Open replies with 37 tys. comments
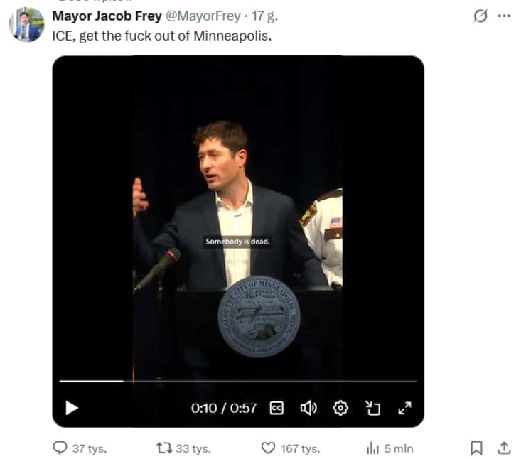 [x=80, y=448]
